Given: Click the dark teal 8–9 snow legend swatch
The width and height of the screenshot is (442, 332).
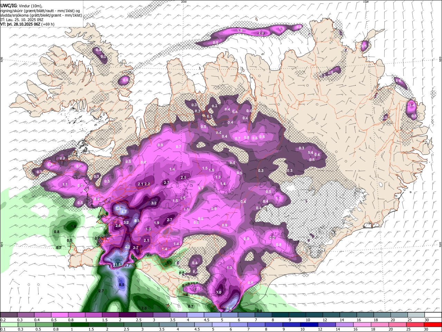Looking at the screenshot, I should point(280,315).
